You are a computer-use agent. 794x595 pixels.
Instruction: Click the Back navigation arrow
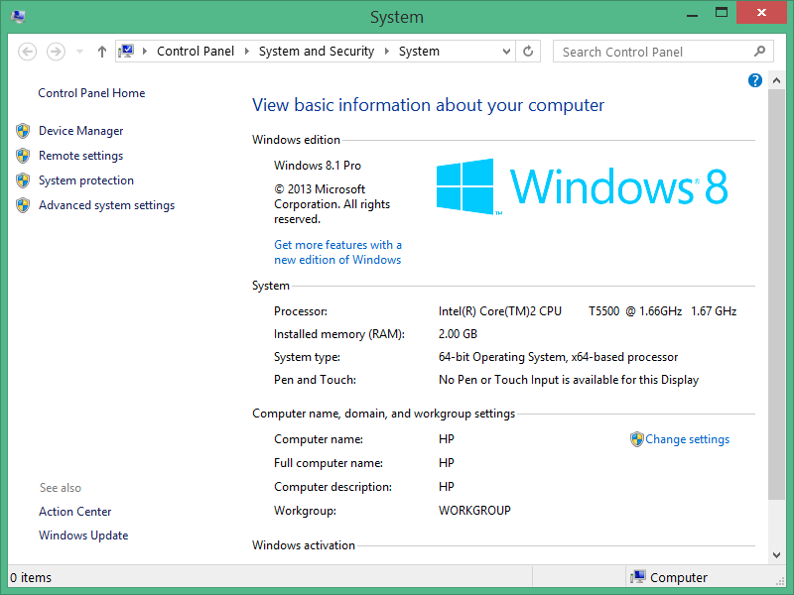coord(28,52)
